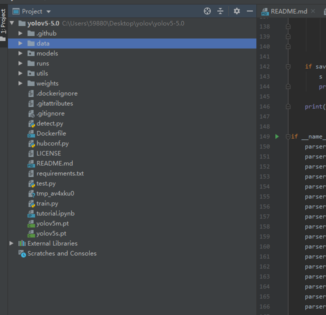
Task: Click the .gitignore file icon
Action: [x=31, y=113]
